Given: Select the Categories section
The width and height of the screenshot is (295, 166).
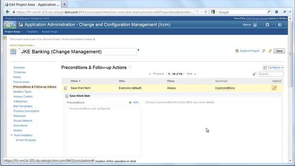Looking at the screenshot, I should pos(20,101).
